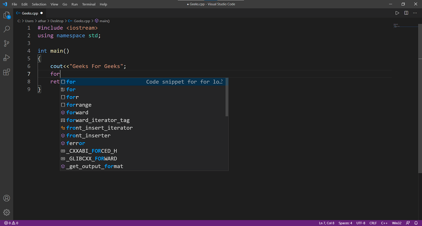Expand details arrow on for snippet suggestion
Image resolution: width=422 pixels, height=226 pixels.
(x=222, y=80)
